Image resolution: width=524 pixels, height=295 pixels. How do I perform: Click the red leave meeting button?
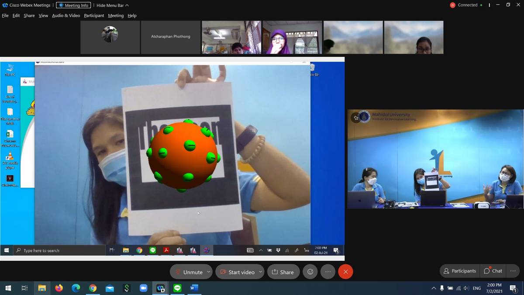[x=345, y=272]
